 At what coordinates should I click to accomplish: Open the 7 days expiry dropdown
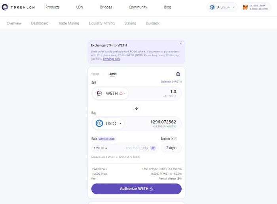coord(171,148)
